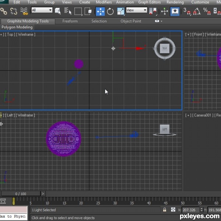Image resolution: width=221 pixels, height=221 pixels.
Task: Click the ViewCube TOP face
Action: tap(165, 49)
